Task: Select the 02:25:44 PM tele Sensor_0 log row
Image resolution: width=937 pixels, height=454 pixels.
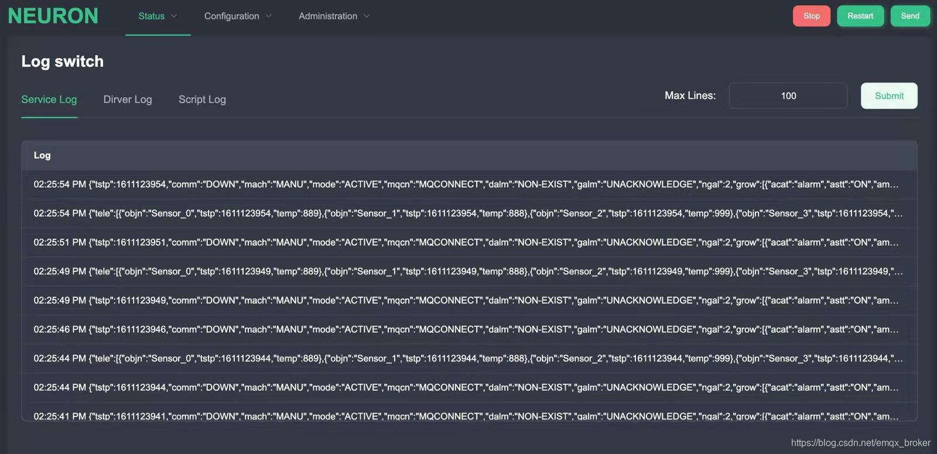Action: click(x=469, y=359)
